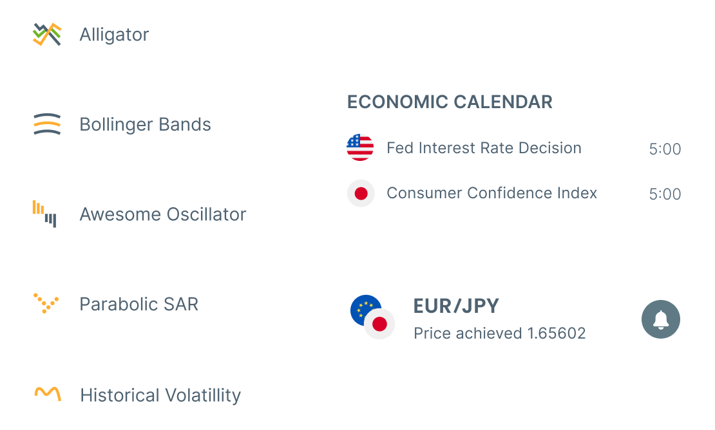Click the 5:00 time for Fed decision

(x=665, y=149)
